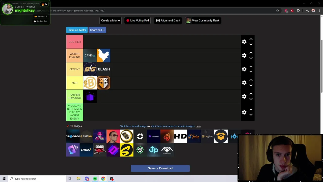Click the close link beside reorder images
The image size is (323, 182).
[198, 126]
